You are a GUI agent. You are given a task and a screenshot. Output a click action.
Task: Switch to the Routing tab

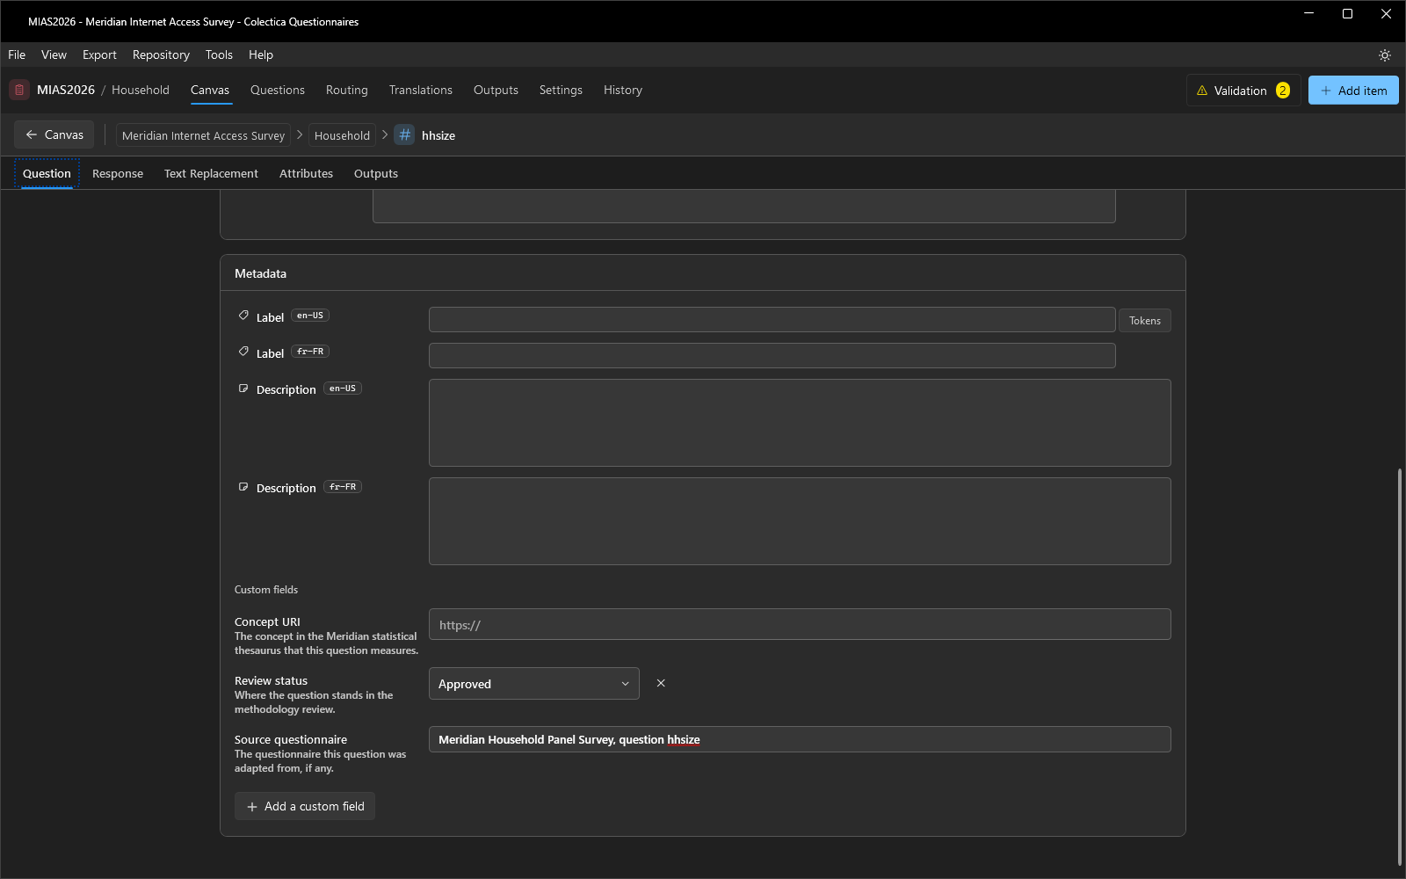pos(347,90)
